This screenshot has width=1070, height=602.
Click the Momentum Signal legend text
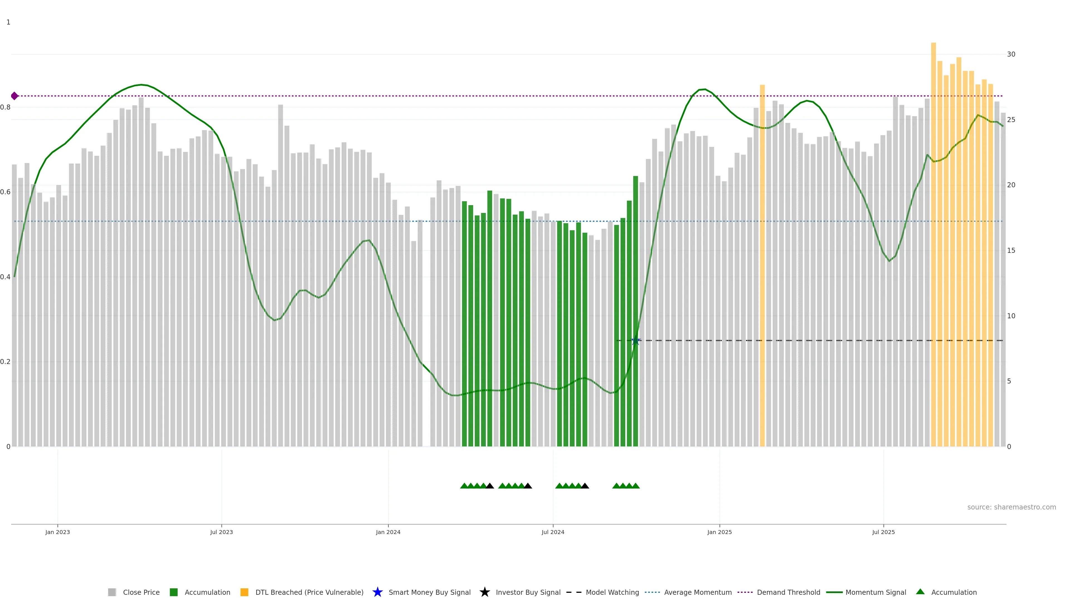coord(876,592)
